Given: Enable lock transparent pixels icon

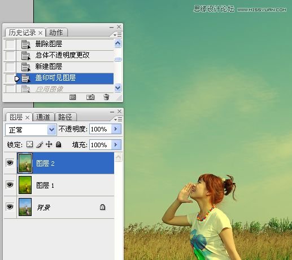Looking at the screenshot, I should tap(29, 144).
